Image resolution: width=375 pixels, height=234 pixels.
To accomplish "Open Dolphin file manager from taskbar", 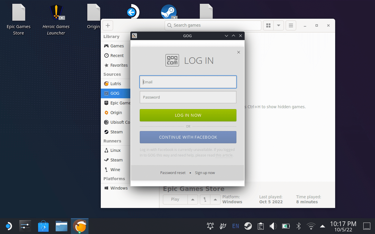I will point(62,226).
